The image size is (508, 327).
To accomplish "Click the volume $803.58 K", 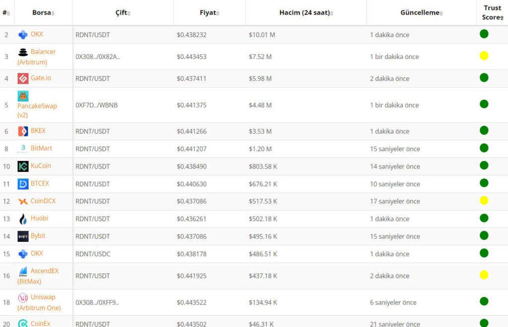I will (x=263, y=166).
